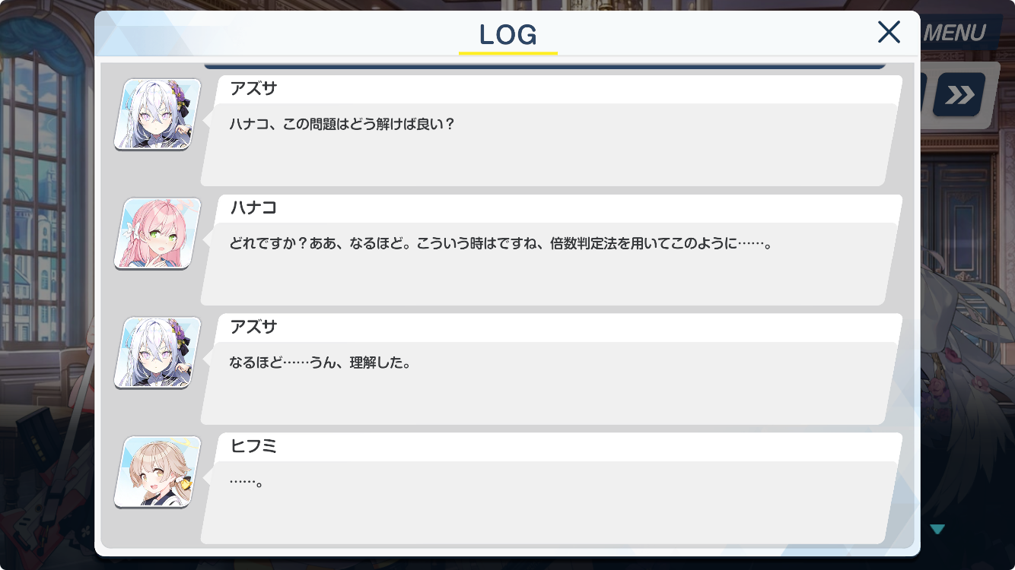1015x570 pixels.
Task: Click Hanako's pink-haired portrait
Action: pyautogui.click(x=157, y=233)
